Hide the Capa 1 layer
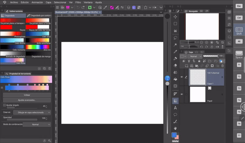 tap(182, 77)
